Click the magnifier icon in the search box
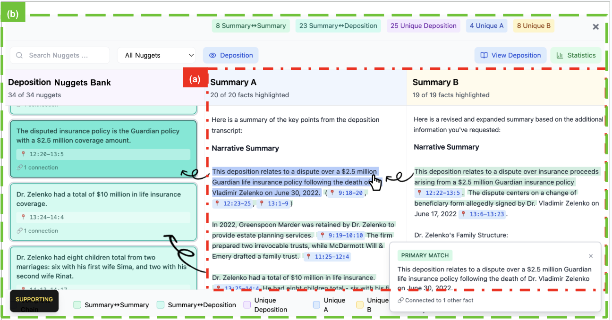612x320 pixels. point(19,55)
